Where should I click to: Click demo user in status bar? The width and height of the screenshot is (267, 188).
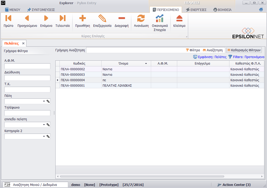pyautogui.click(x=76, y=185)
